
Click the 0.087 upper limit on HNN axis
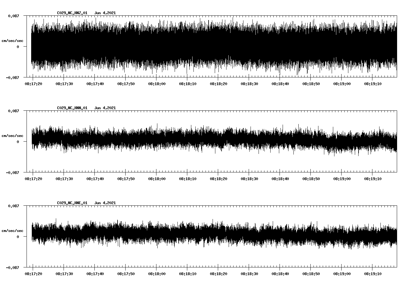point(14,111)
